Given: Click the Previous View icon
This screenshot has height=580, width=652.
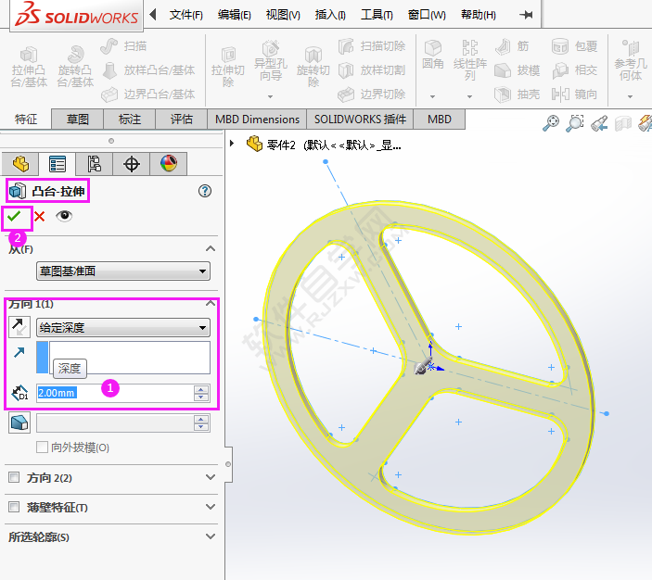Looking at the screenshot, I should 599,123.
